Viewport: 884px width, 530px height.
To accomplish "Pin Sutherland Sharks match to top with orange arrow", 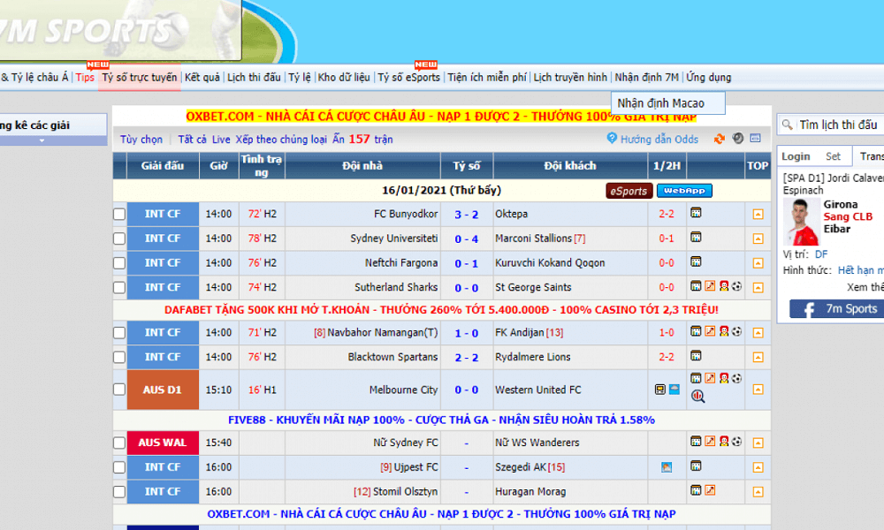I will pos(758,287).
